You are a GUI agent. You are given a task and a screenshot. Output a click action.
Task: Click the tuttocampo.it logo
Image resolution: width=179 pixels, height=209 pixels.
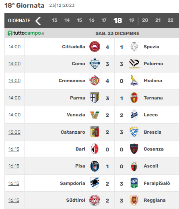(26, 33)
